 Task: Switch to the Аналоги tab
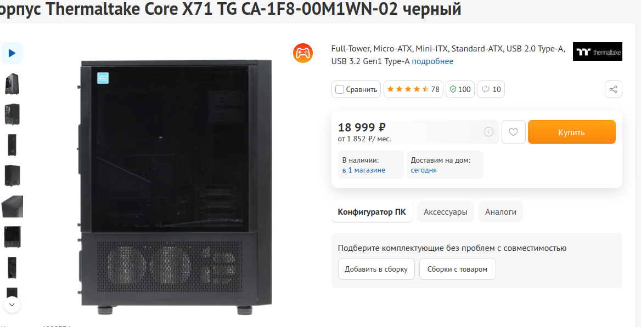[x=501, y=212]
